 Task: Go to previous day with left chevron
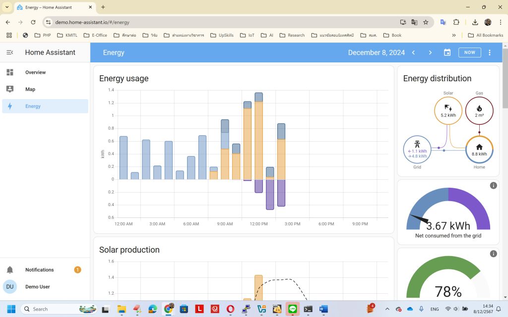click(413, 53)
